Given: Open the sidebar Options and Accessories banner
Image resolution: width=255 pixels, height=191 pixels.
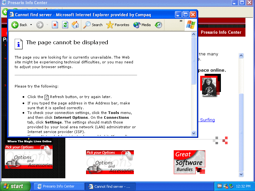Looking at the screenshot, I should click(x=29, y=157).
